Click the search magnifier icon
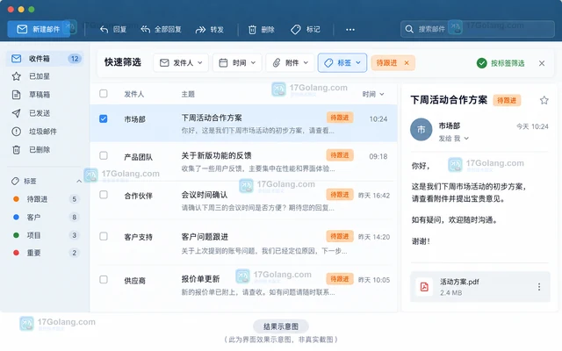Screen dimensions: 562x351 [x=409, y=29]
